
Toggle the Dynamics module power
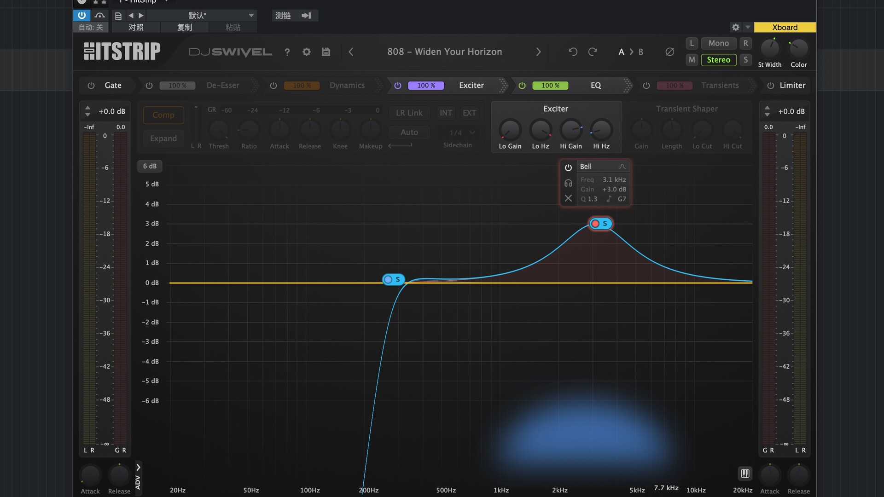[273, 86]
